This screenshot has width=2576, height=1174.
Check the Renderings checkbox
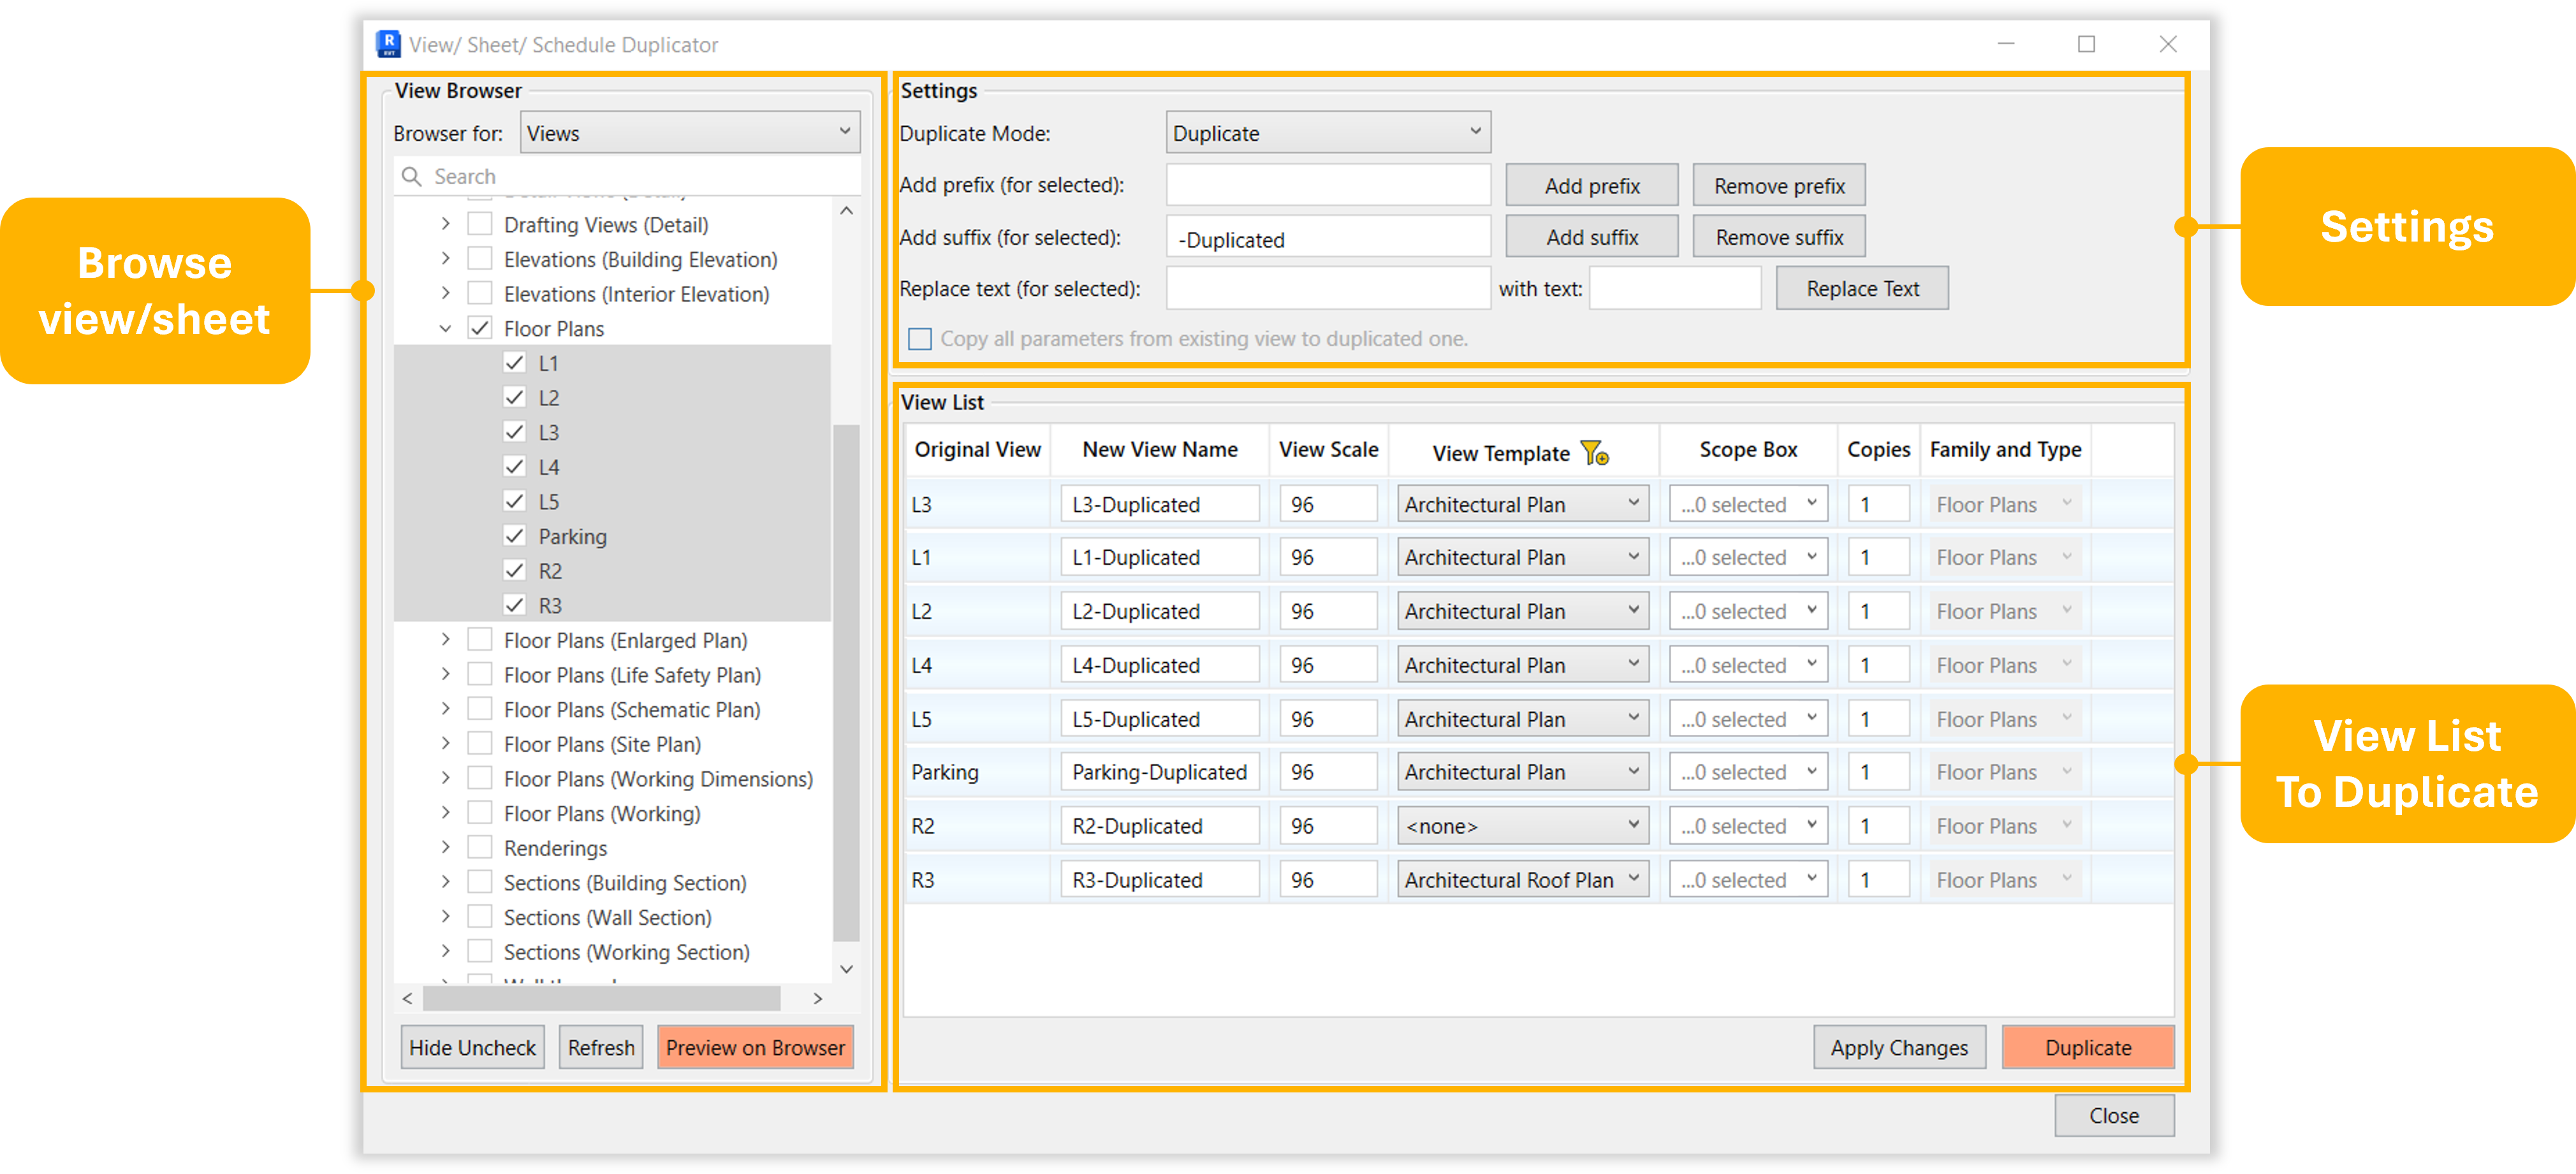pos(480,847)
